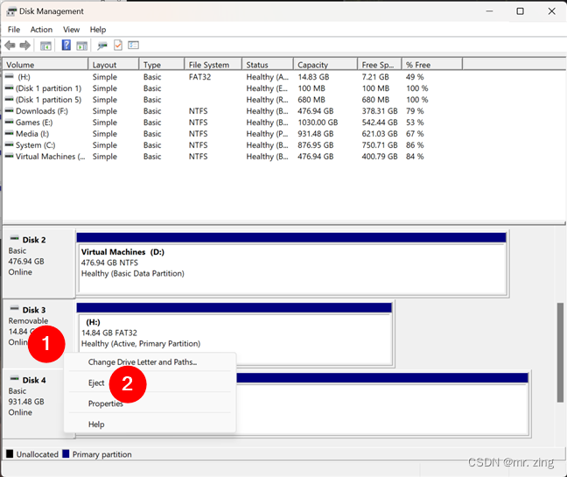Click the Show/Hide Action Pane toolbar icon

[81, 46]
